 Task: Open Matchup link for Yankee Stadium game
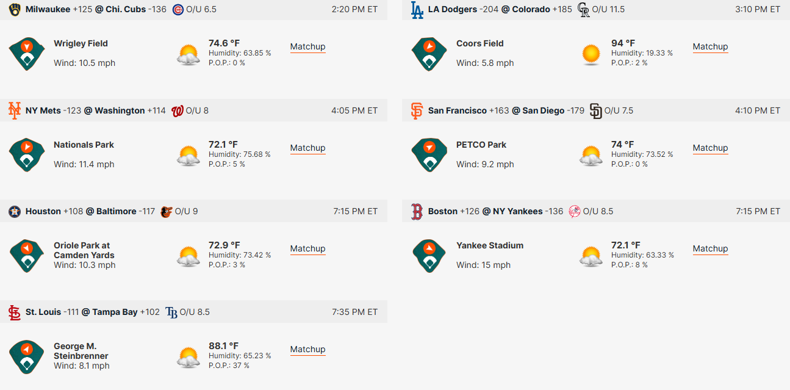710,249
